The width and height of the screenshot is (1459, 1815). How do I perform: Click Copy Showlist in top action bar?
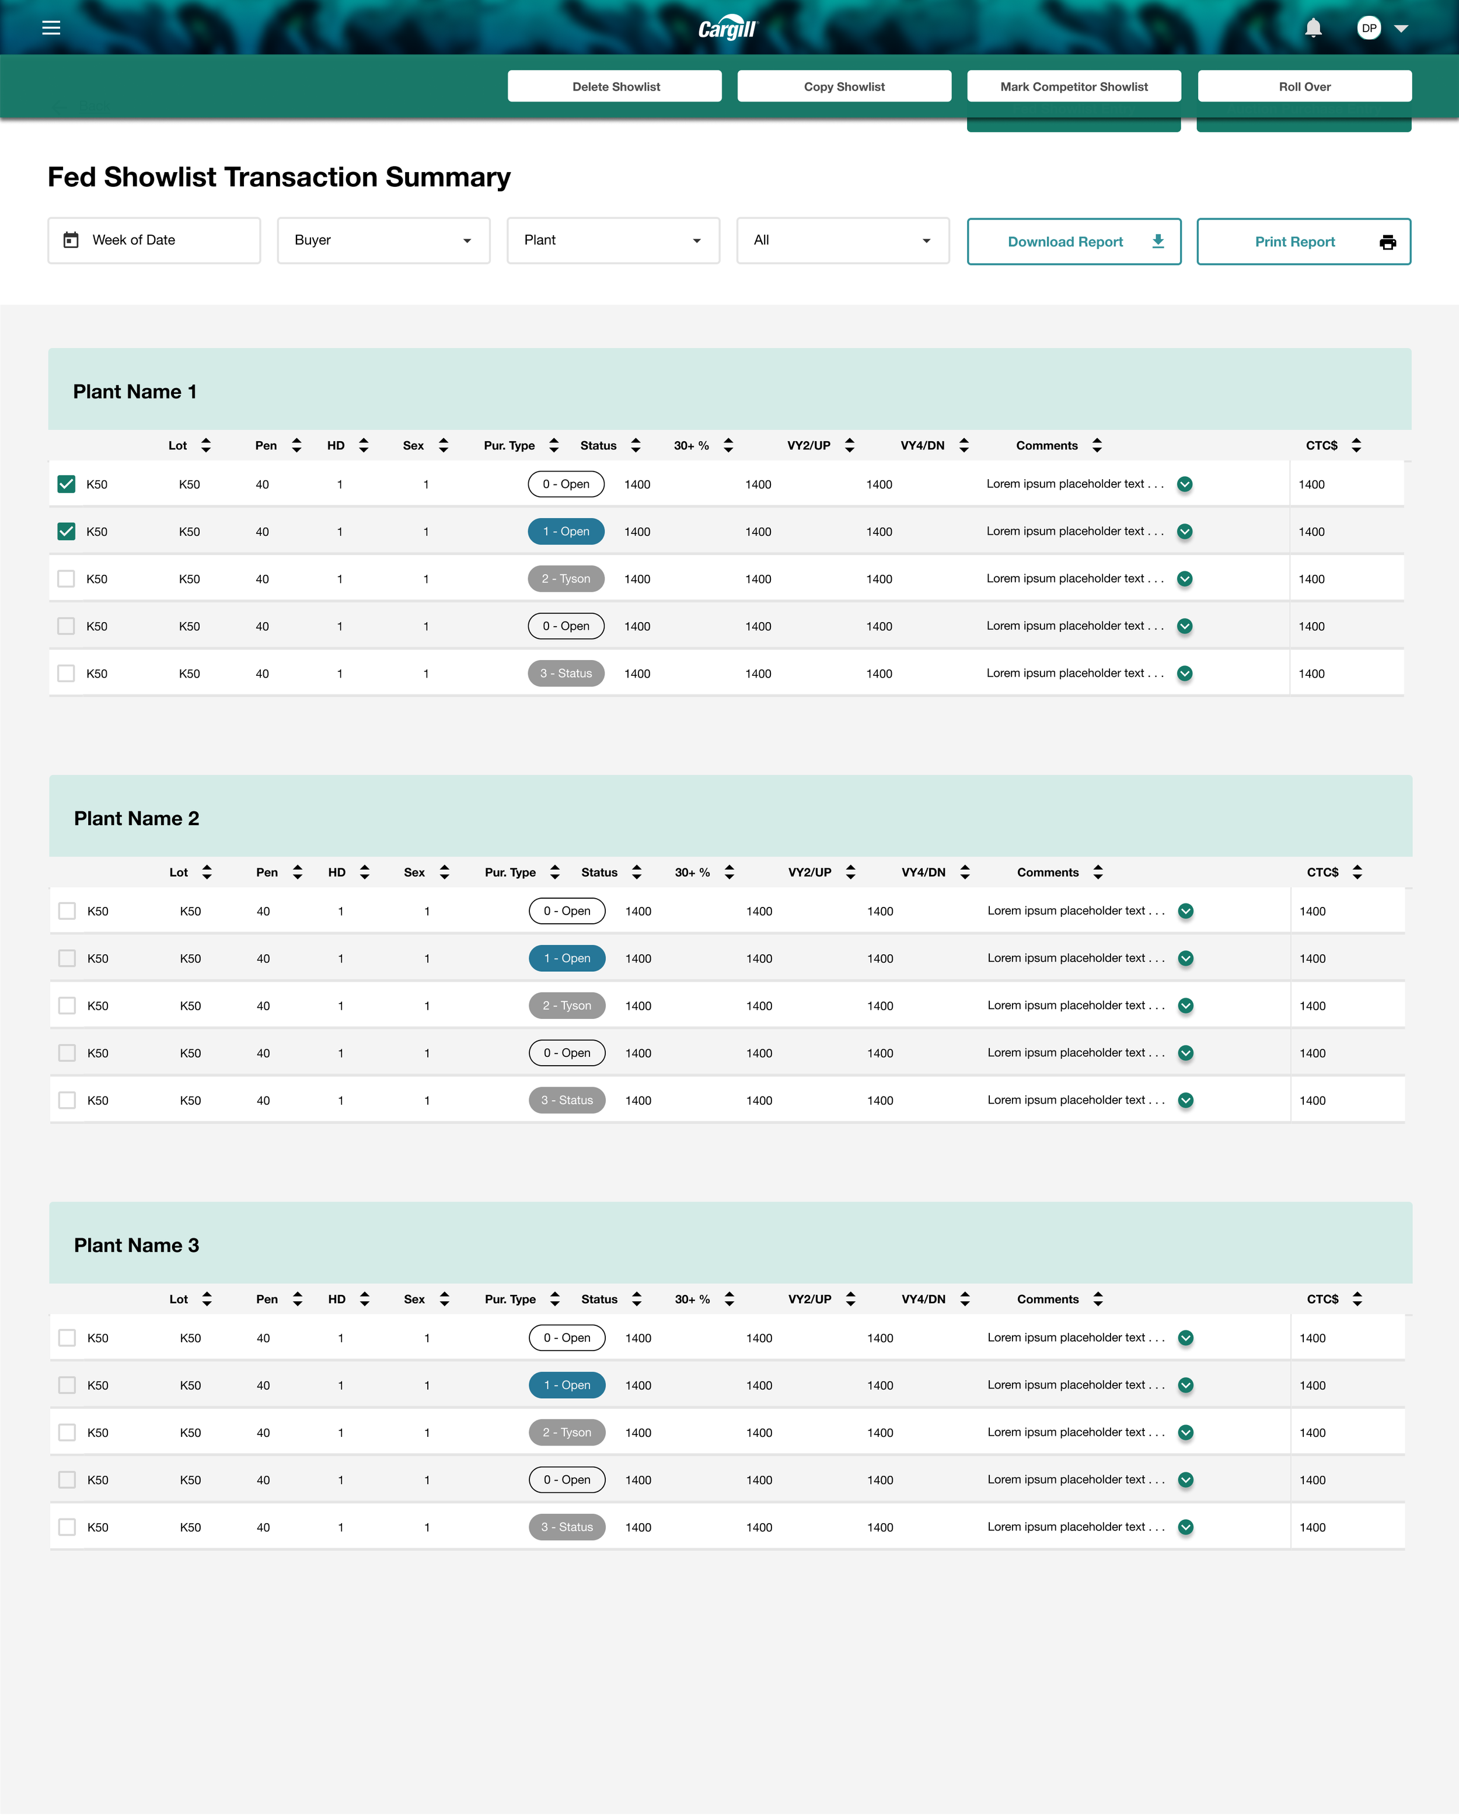click(x=843, y=87)
